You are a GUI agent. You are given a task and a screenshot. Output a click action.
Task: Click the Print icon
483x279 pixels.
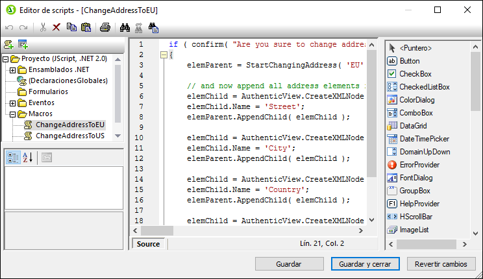click(x=105, y=27)
